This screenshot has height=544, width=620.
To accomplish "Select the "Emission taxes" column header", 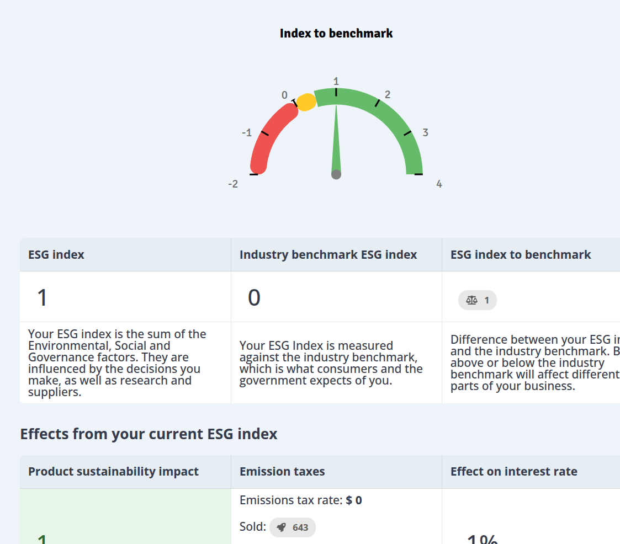I will [x=282, y=471].
